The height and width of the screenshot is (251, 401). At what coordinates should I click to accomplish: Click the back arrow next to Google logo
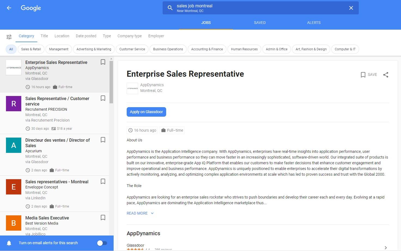coord(9,8)
